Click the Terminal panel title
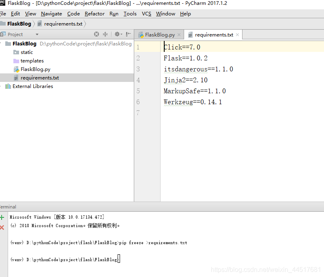The height and width of the screenshot is (277, 324). 8,207
